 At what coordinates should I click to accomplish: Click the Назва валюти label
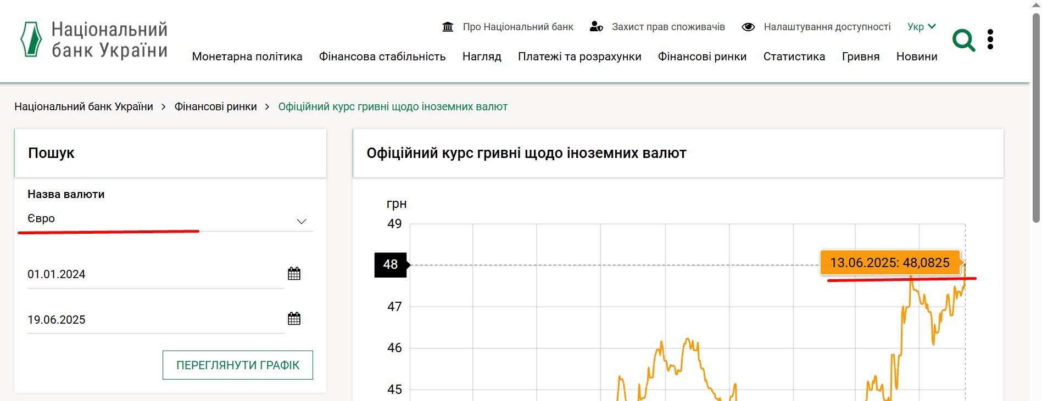pyautogui.click(x=66, y=194)
